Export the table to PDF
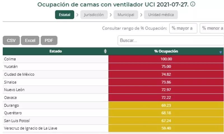Image resolution: width=224 pixels, height=134 pixels. (49, 40)
